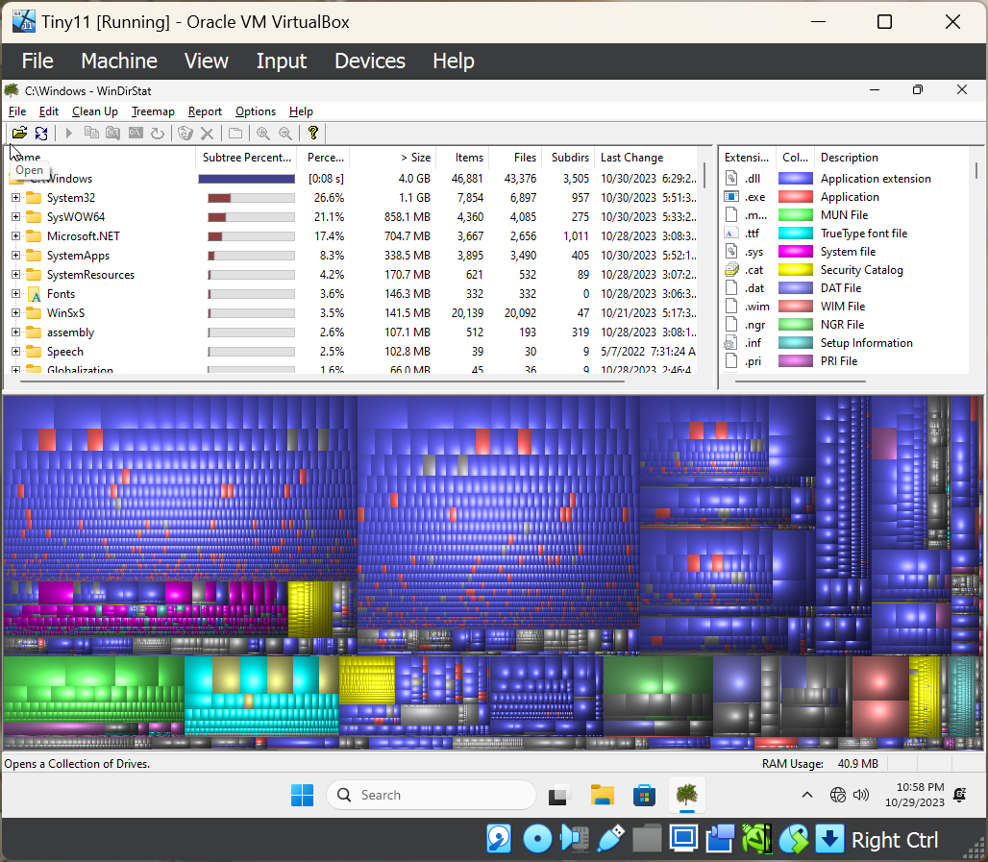Image resolution: width=988 pixels, height=862 pixels.
Task: Click the Zoom In magnifier icon
Action: 262,133
